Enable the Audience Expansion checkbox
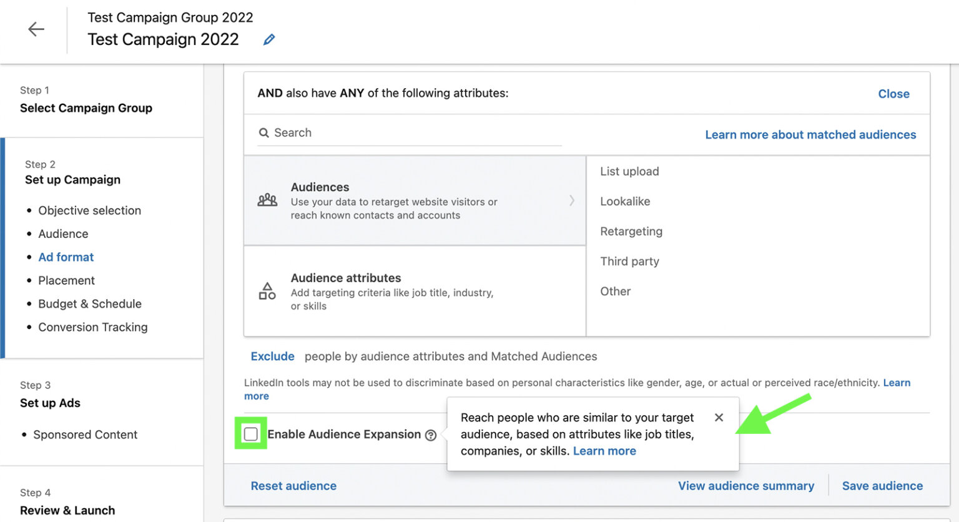 coord(251,434)
